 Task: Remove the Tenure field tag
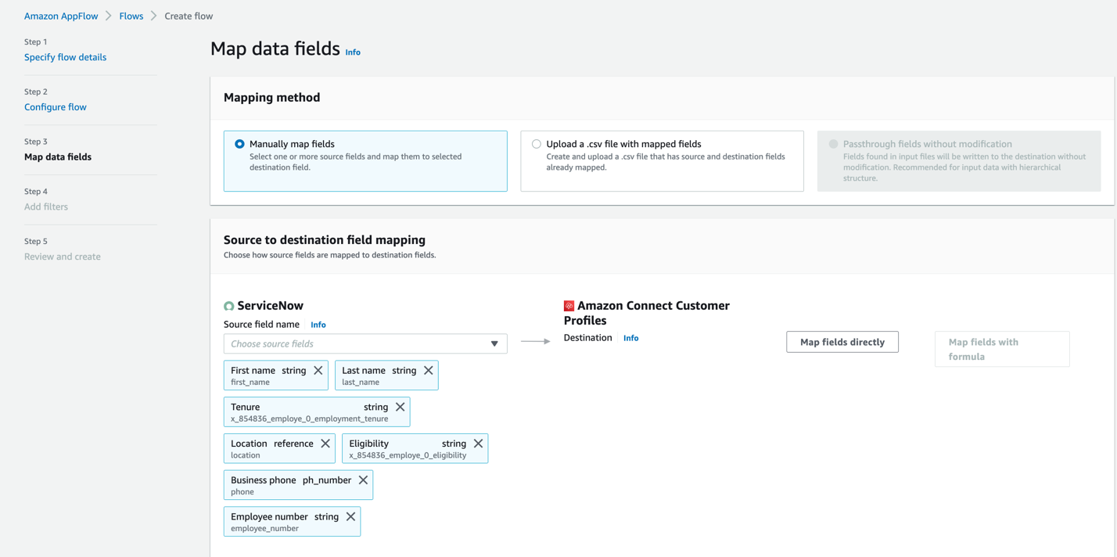(400, 407)
